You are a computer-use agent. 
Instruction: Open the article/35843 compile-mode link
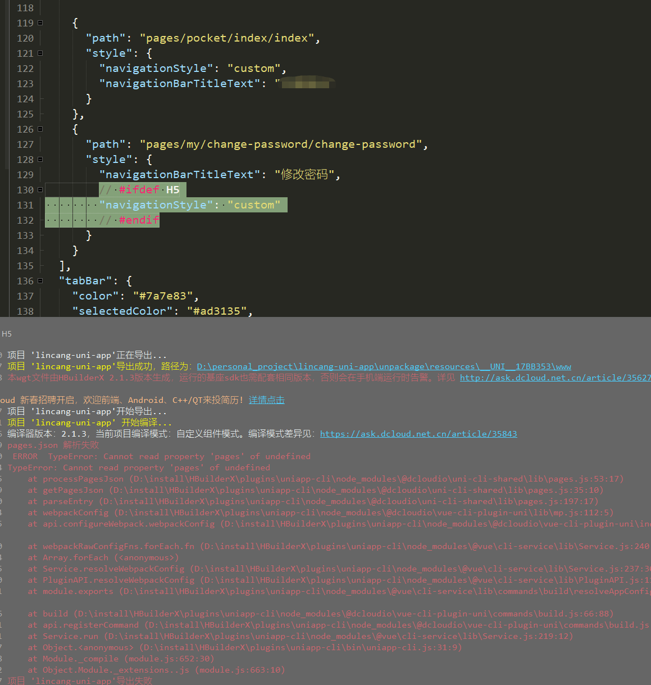pos(418,433)
